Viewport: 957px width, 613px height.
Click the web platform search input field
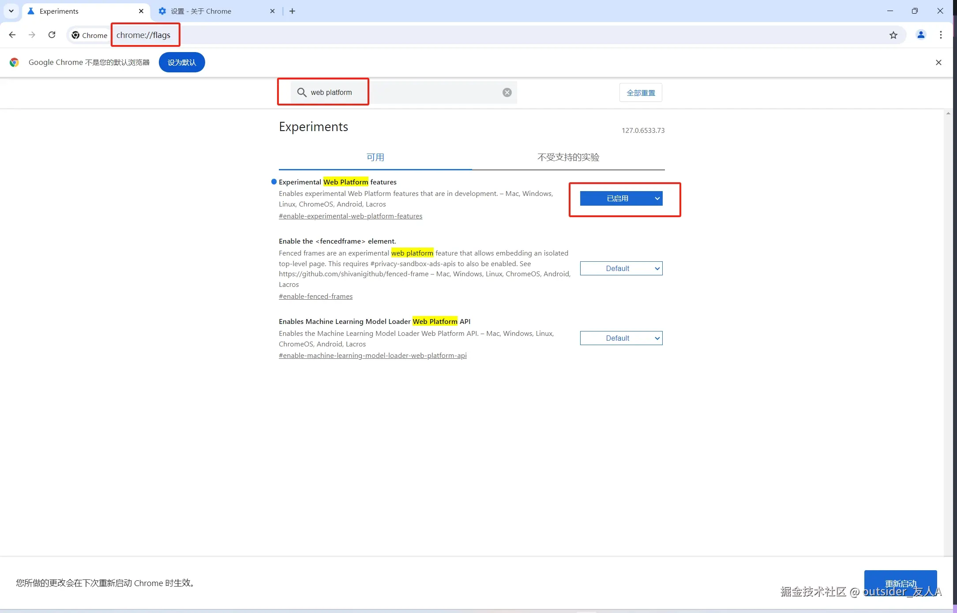(x=397, y=92)
